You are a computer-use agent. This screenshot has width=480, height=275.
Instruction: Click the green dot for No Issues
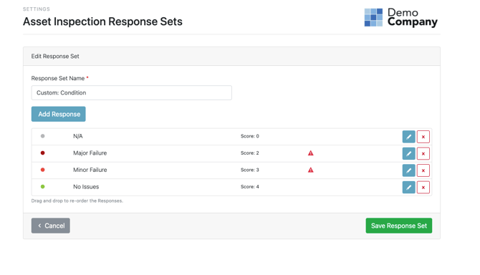pyautogui.click(x=42, y=186)
